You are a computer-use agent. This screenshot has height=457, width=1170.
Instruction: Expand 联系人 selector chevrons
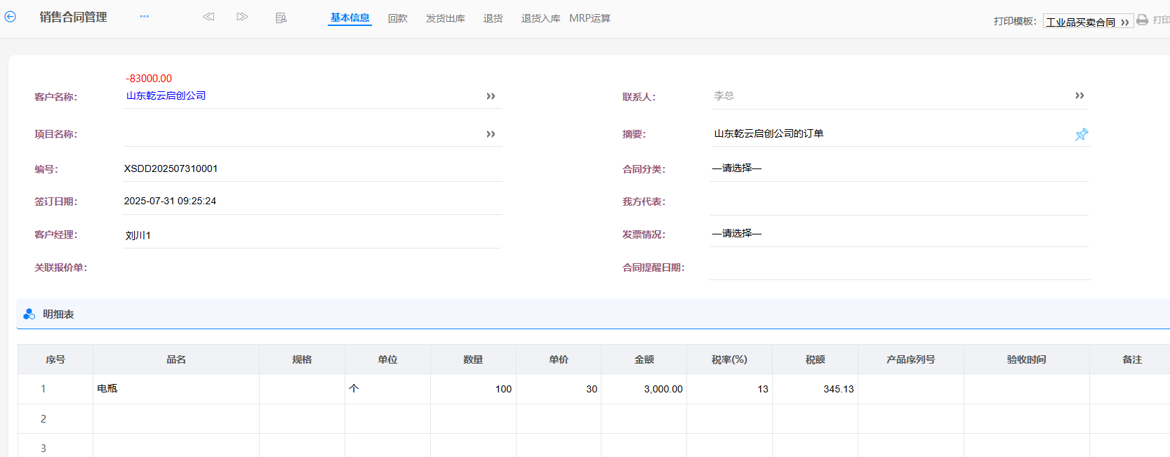1079,95
